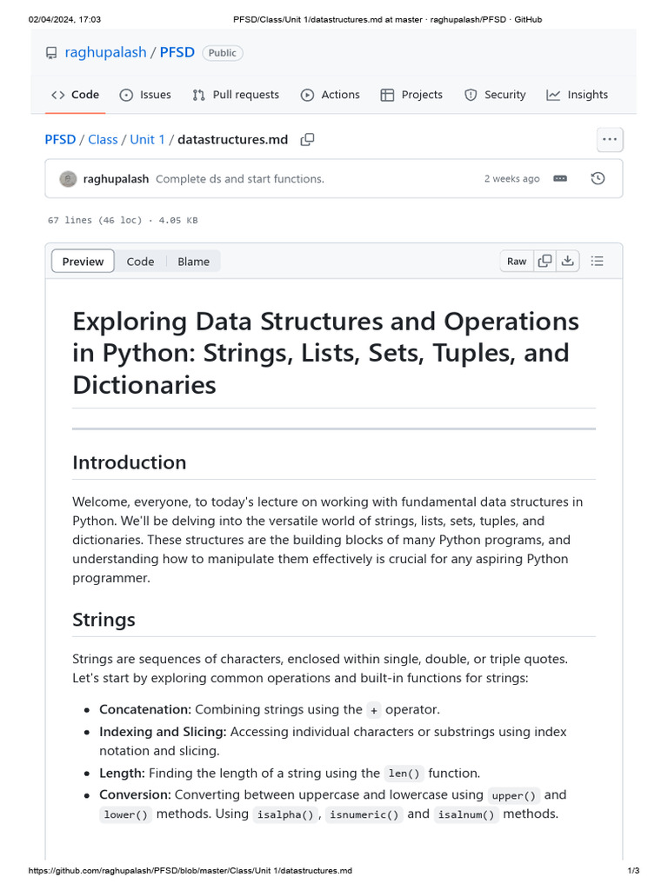Click the copy path icon beside datastructures.md
Viewport: 668px width, 890px height.
click(307, 139)
